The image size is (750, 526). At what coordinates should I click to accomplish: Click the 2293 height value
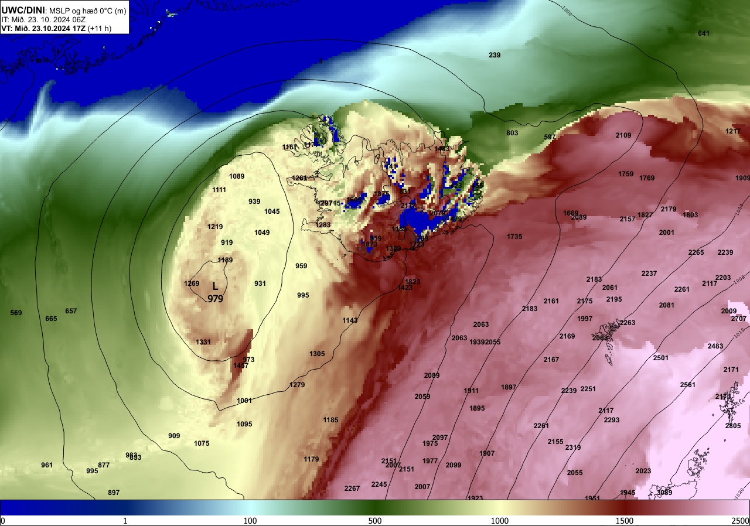tap(612, 420)
